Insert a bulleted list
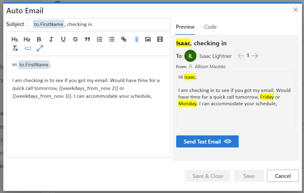The width and height of the screenshot is (304, 193). pos(112,39)
